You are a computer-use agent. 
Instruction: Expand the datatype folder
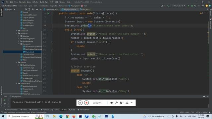(19, 36)
